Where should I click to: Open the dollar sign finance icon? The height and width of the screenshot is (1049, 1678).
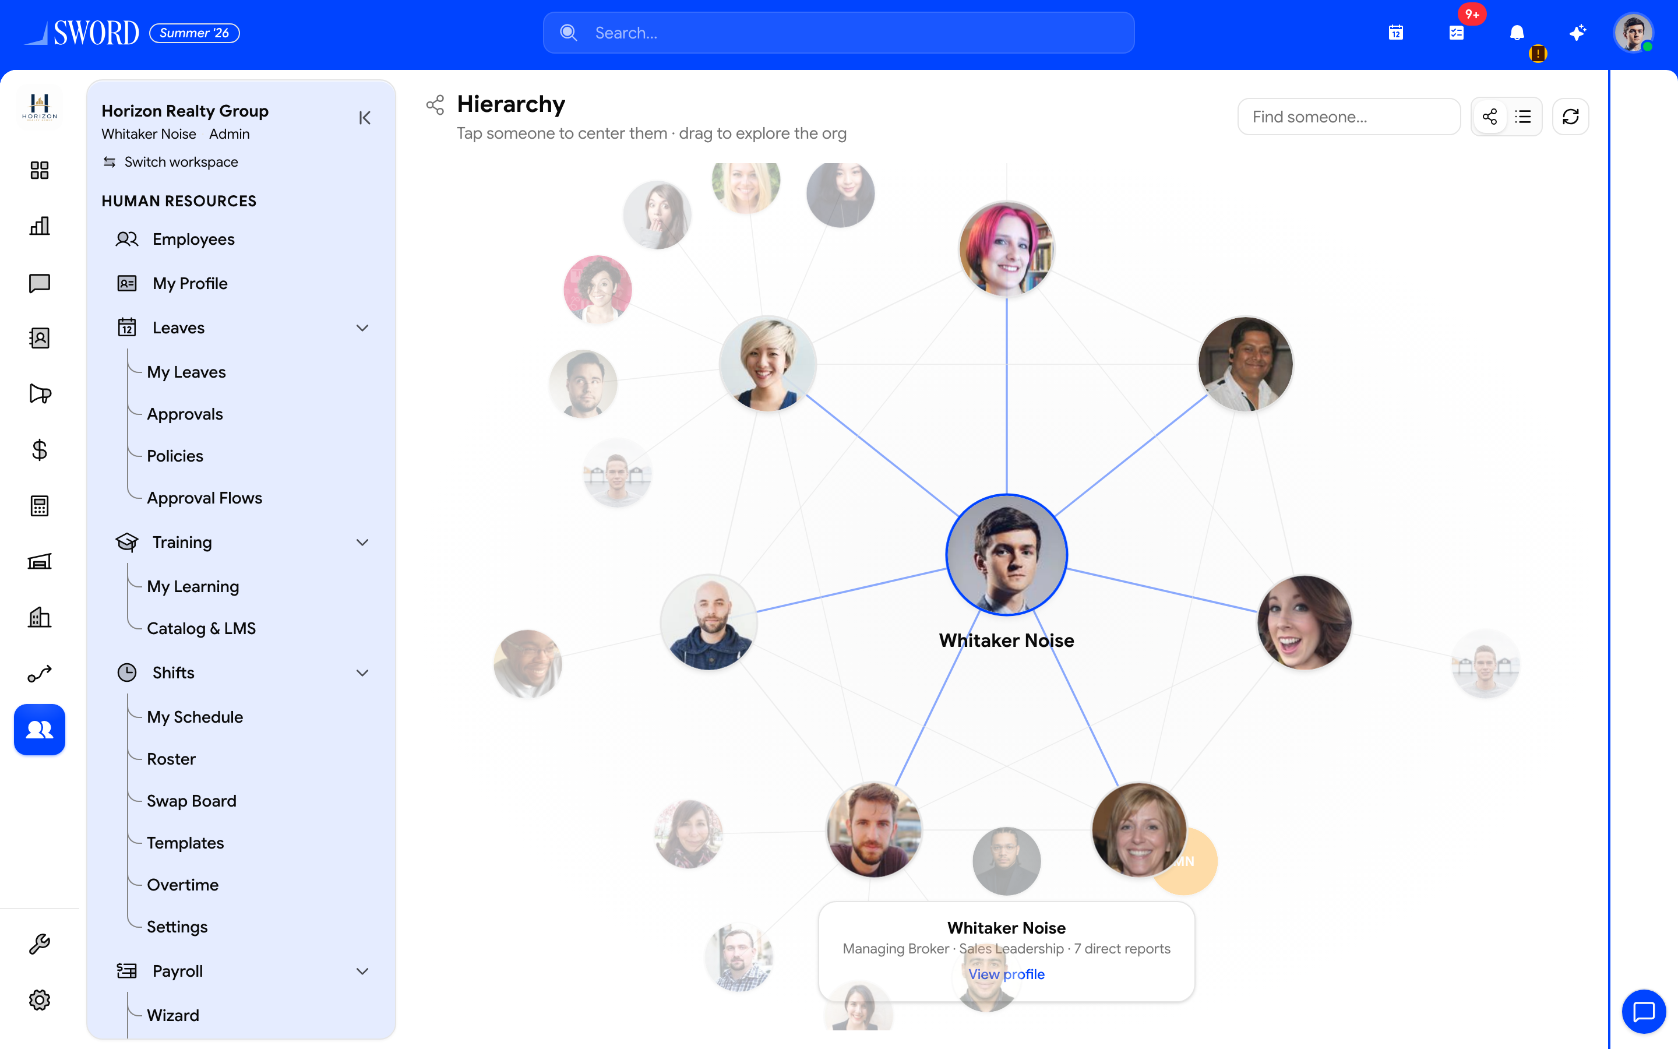pos(40,450)
